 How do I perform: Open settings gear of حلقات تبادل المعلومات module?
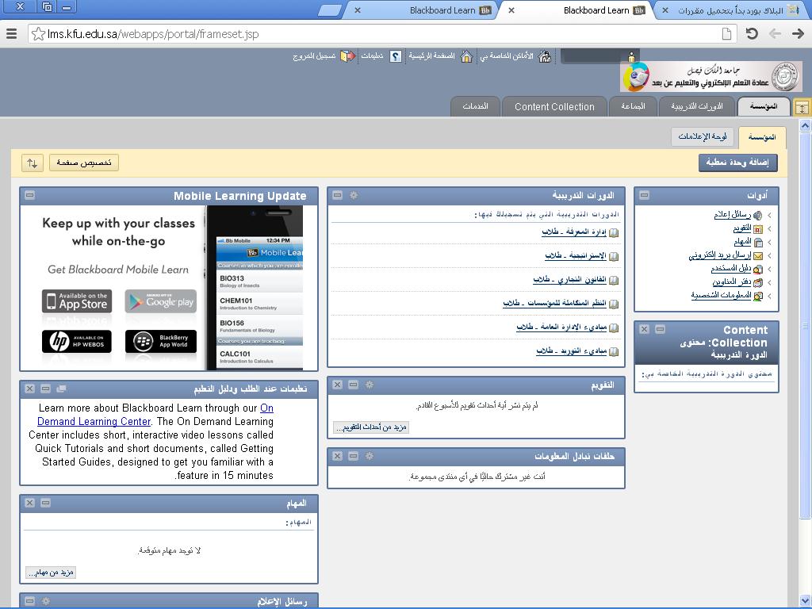tap(370, 456)
